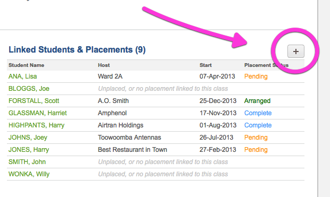The width and height of the screenshot is (330, 197).
Task: Click the plus button to add a linked student
Action: (296, 52)
